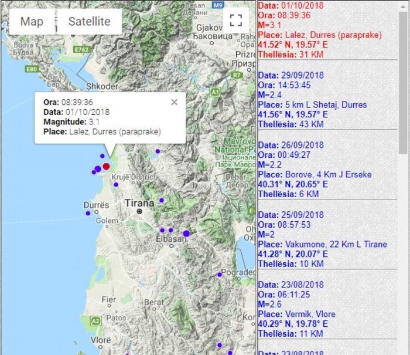Switch to Map view
410x355 pixels.
32,22
